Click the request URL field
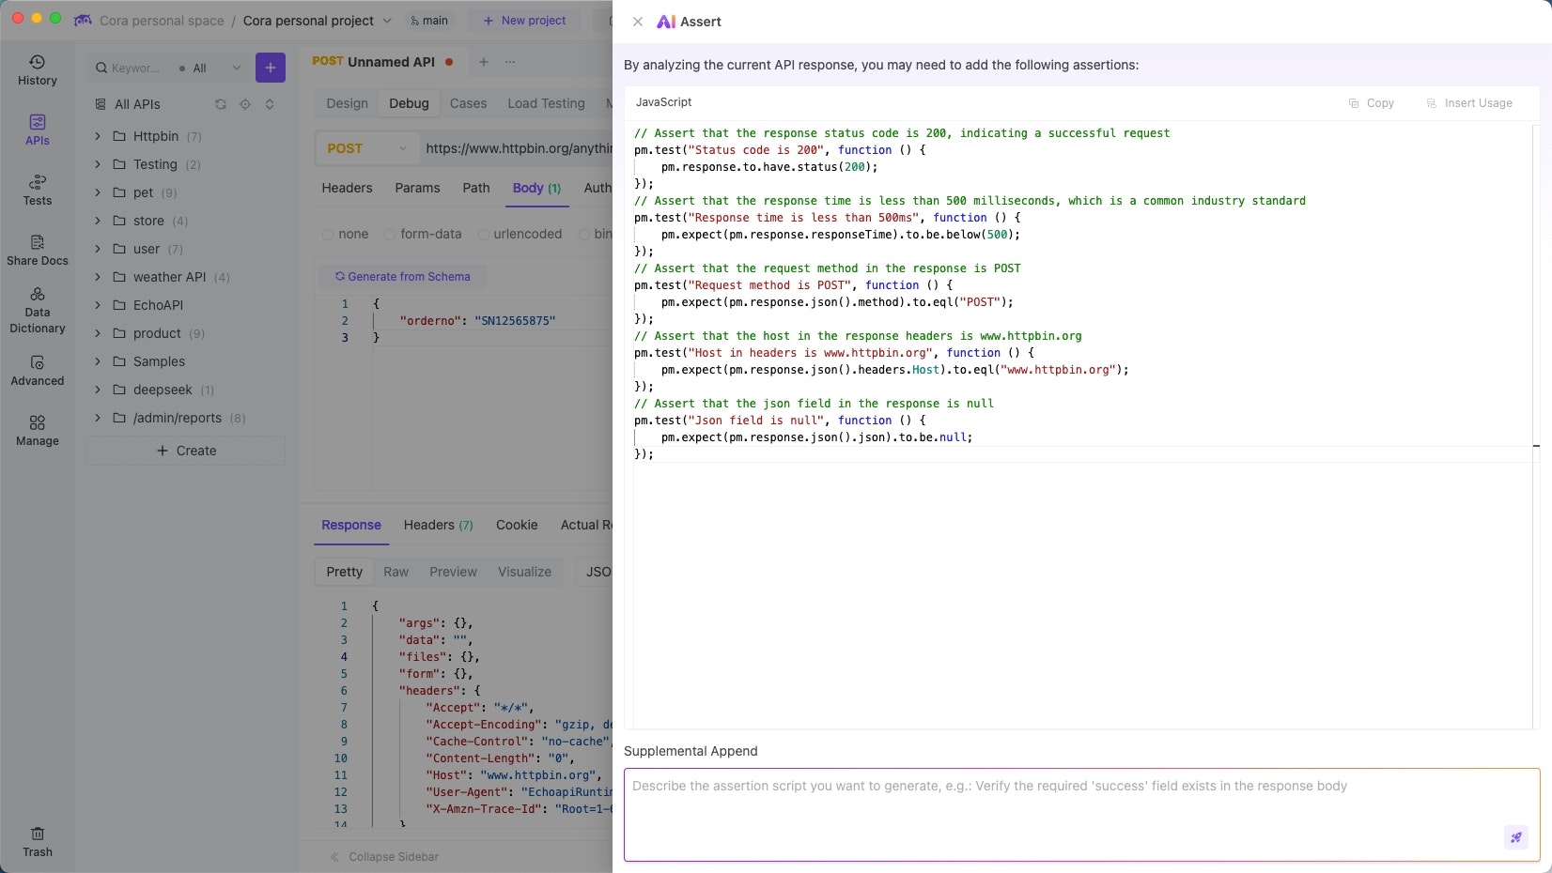This screenshot has height=873, width=1552. [x=519, y=148]
